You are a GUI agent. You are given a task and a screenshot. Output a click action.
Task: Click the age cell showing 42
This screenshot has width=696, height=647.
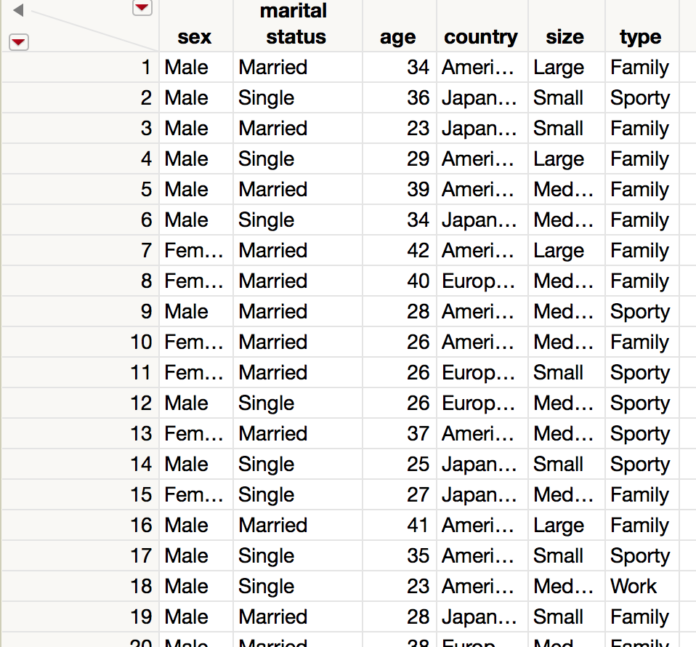(x=418, y=251)
